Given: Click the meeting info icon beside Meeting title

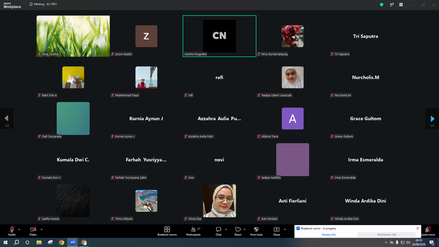Looking at the screenshot, I should tap(31, 4).
